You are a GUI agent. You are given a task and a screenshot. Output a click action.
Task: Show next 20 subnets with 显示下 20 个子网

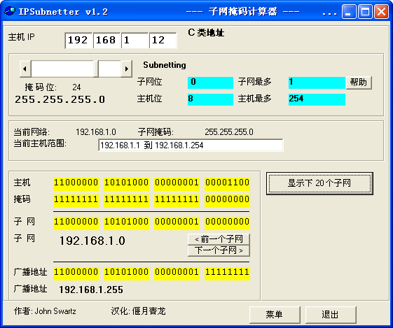(x=319, y=183)
